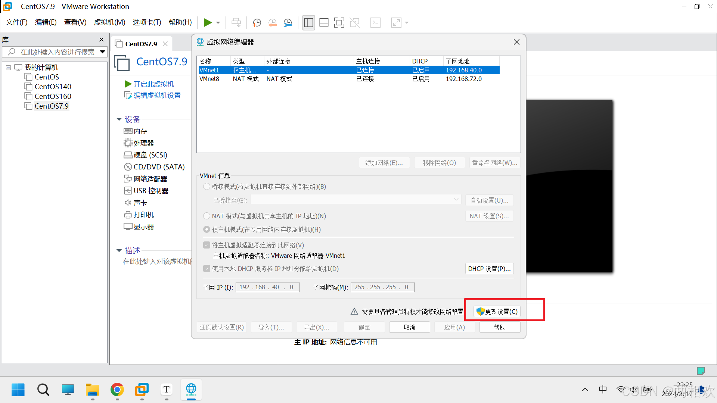The width and height of the screenshot is (717, 403).
Task: Click the 更改设置(C) button
Action: 497,312
